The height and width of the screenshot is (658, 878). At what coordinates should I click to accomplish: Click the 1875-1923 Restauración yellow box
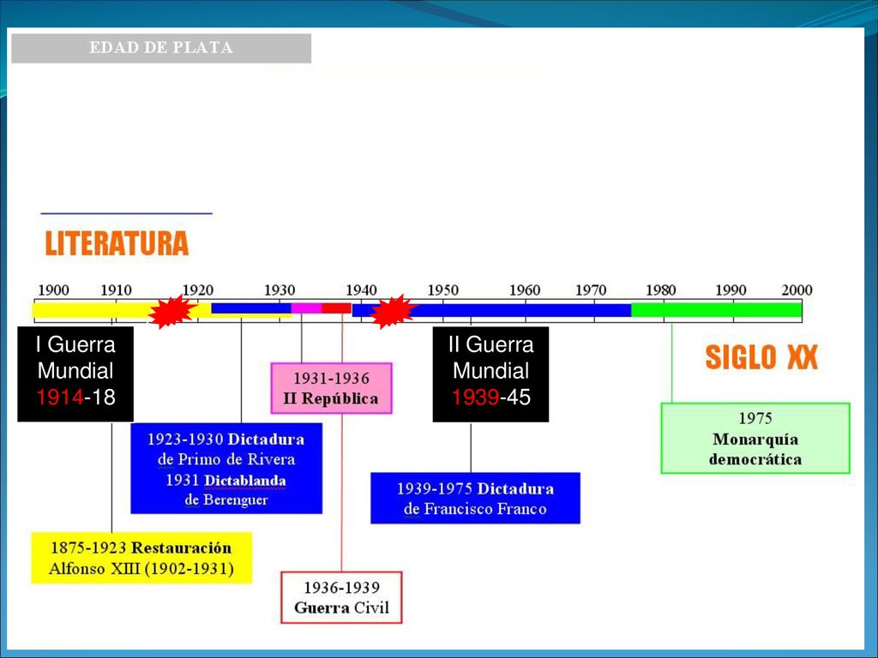coord(141,558)
